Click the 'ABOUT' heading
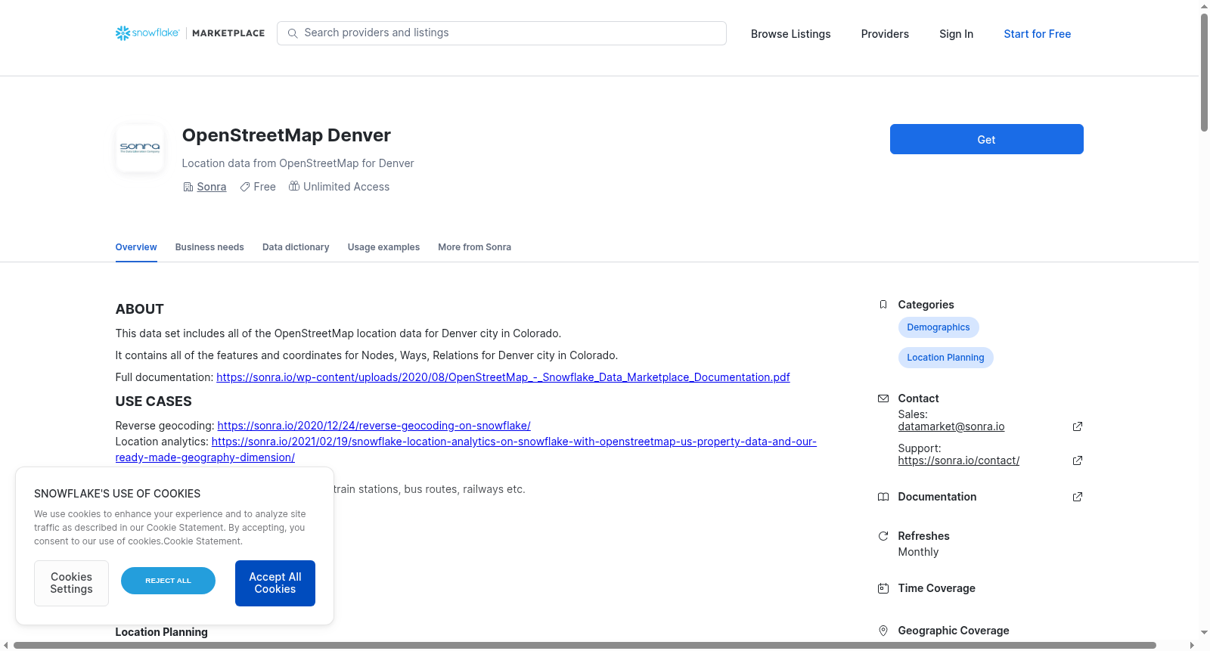This screenshot has height=651, width=1210. pyautogui.click(x=140, y=309)
